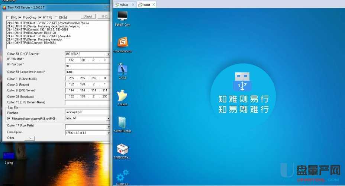Toggle the HTTPd checkbox
The width and height of the screenshot is (345, 186).
coord(40,17)
